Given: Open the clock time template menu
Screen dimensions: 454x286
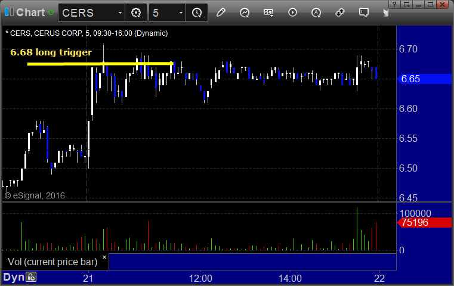Looking at the screenshot, I should [197, 13].
